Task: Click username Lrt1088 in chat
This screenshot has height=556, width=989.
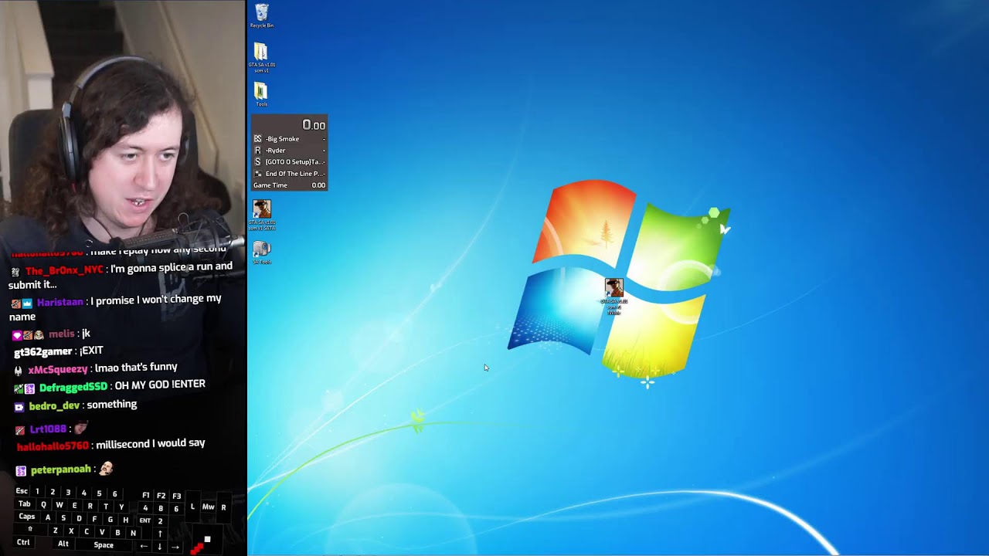Action: pyautogui.click(x=48, y=429)
